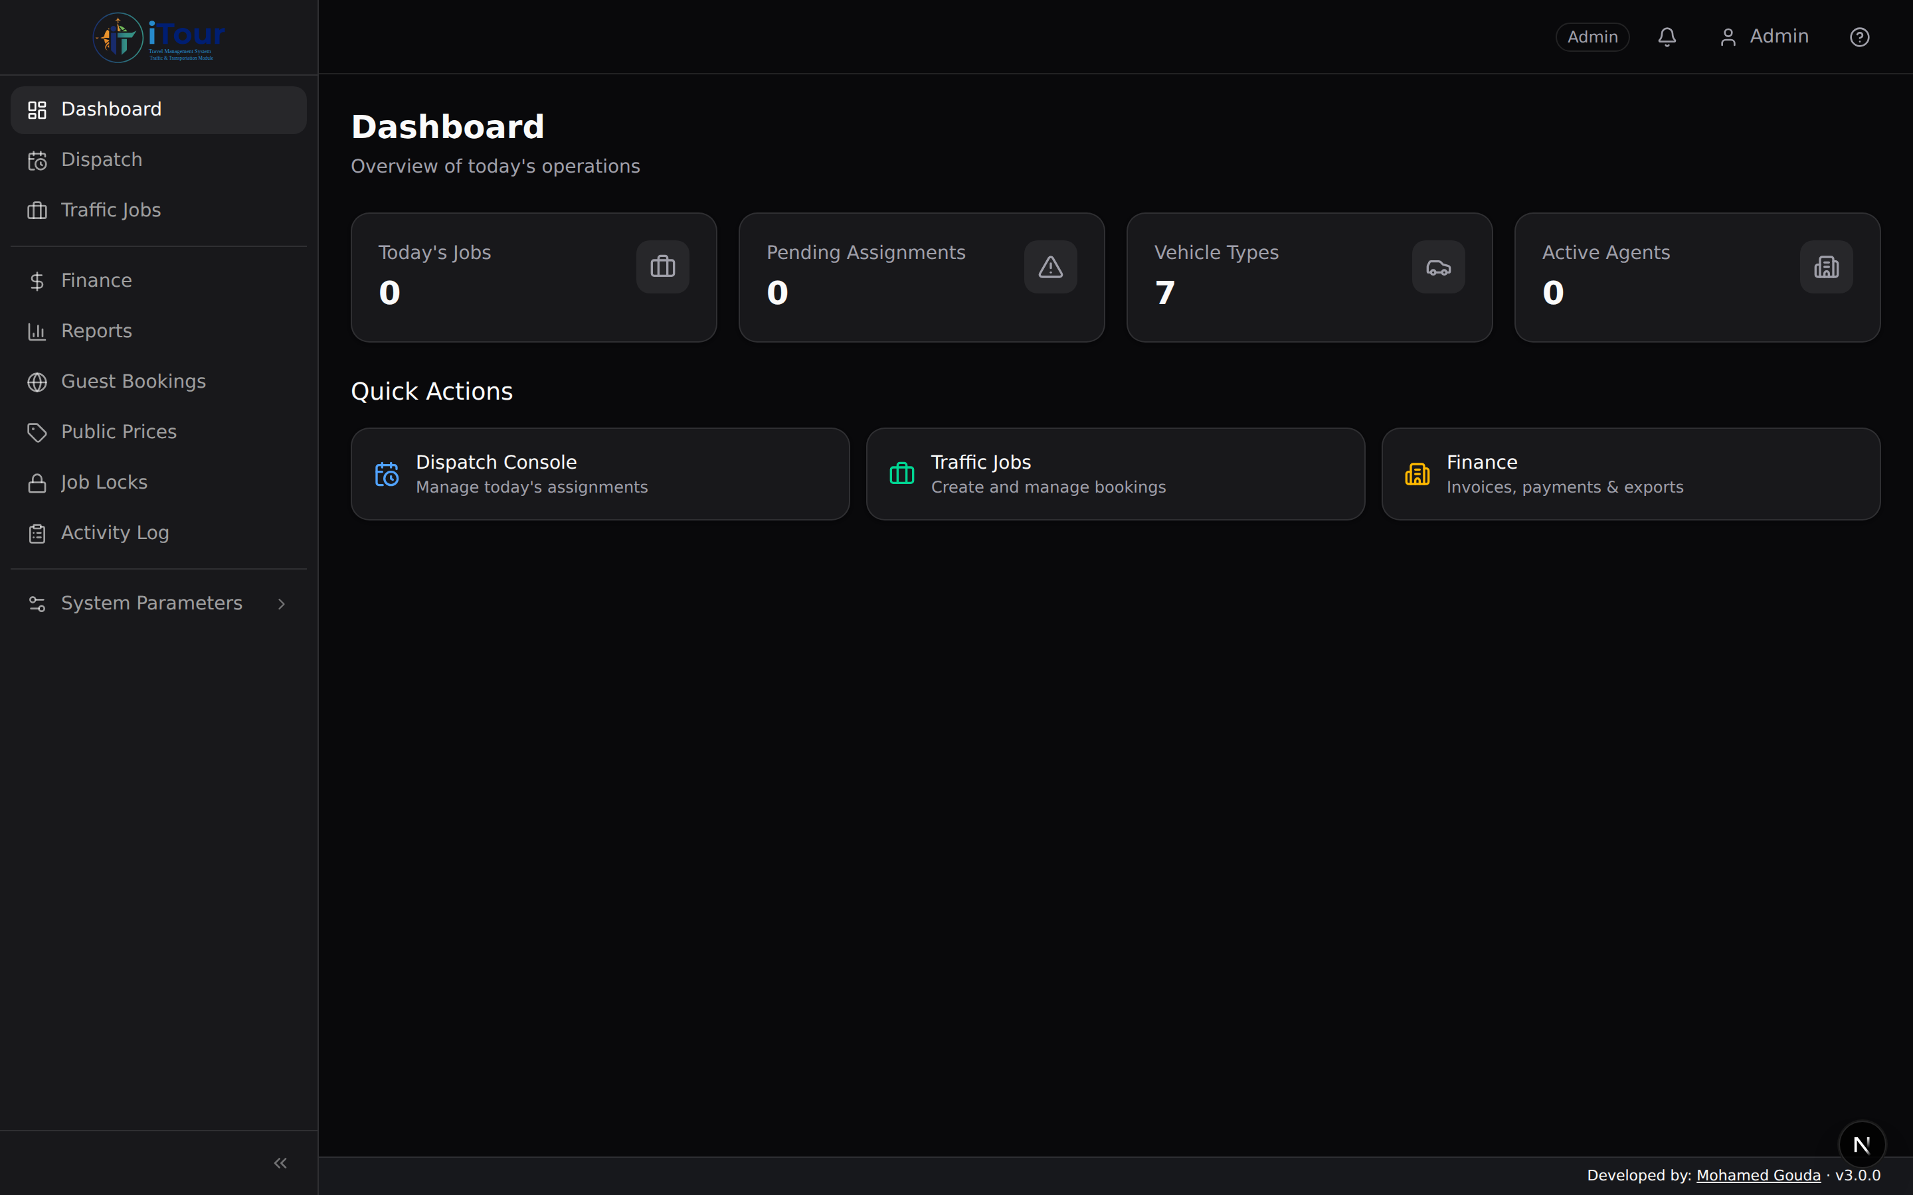Click the yellow Finance invoice icon
This screenshot has width=1913, height=1195.
(1417, 473)
